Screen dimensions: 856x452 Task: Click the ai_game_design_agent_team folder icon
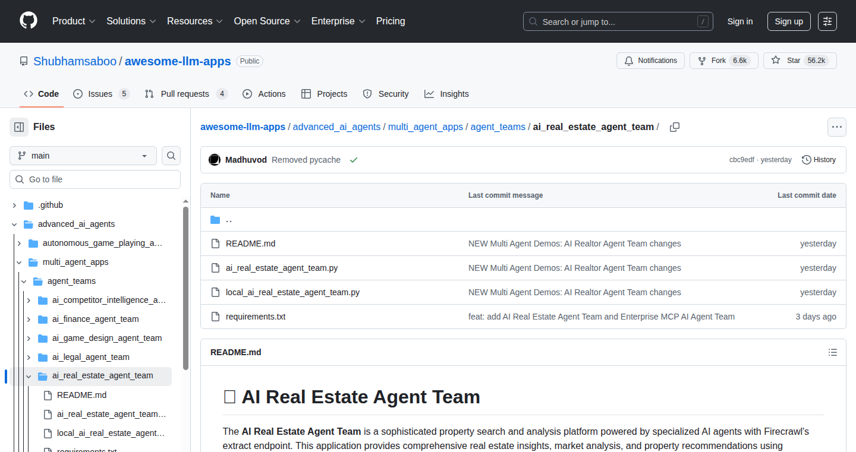tap(43, 338)
